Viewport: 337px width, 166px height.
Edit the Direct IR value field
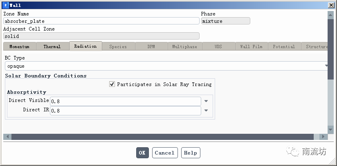tap(125, 111)
